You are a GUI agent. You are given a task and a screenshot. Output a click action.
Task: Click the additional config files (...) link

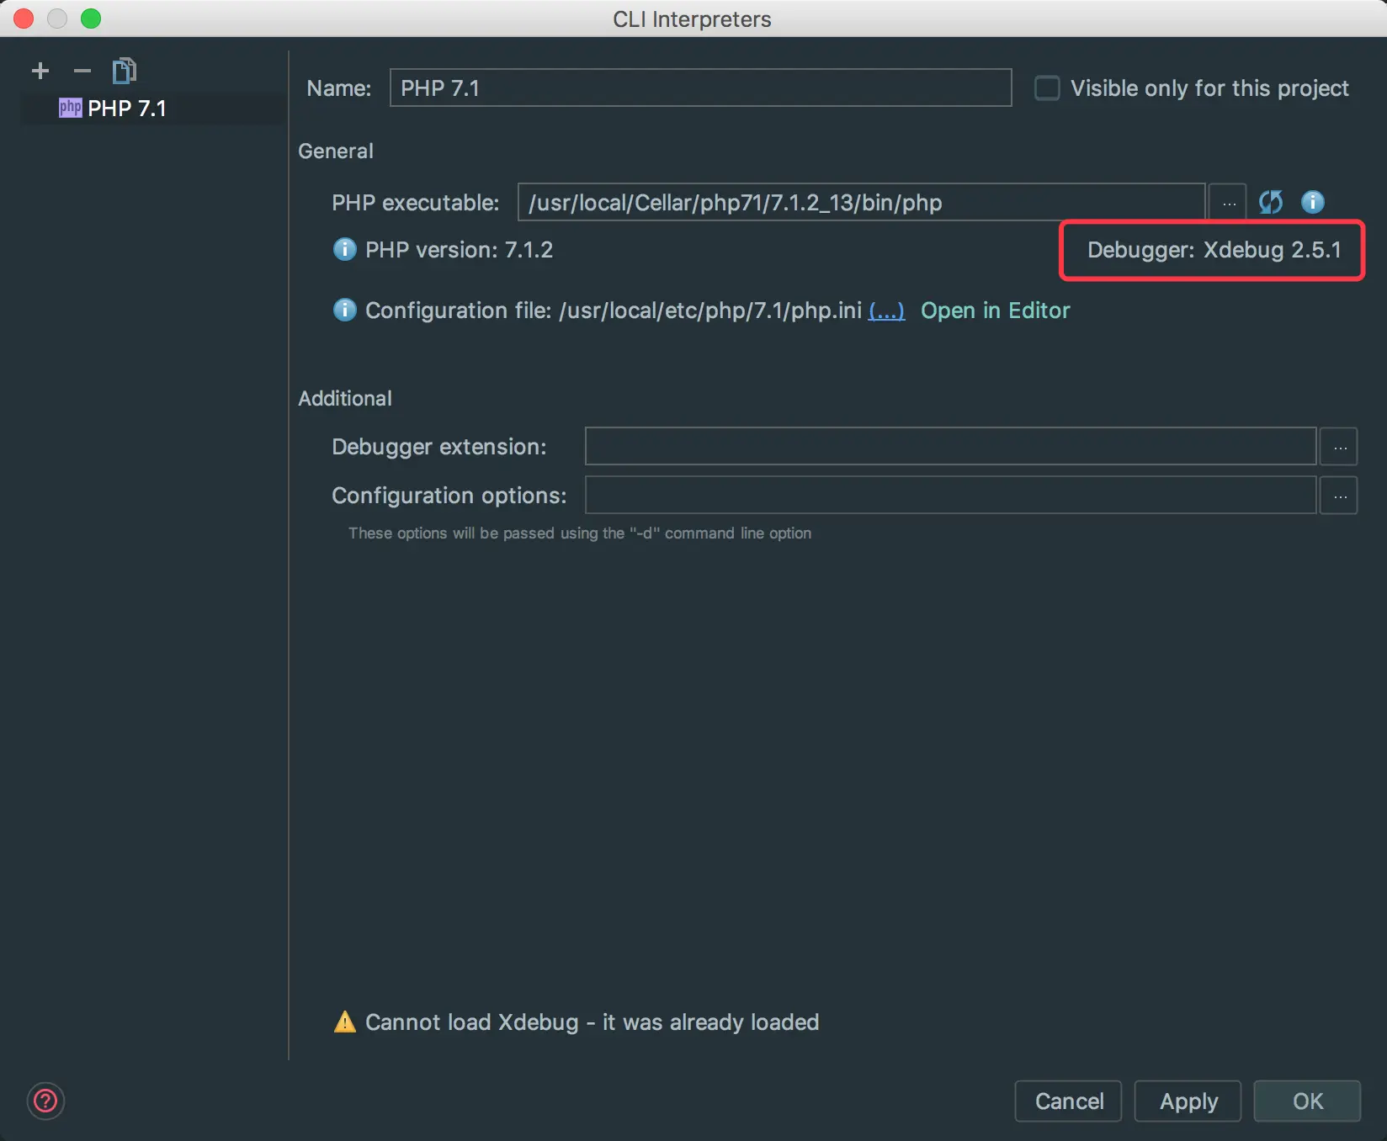point(886,311)
